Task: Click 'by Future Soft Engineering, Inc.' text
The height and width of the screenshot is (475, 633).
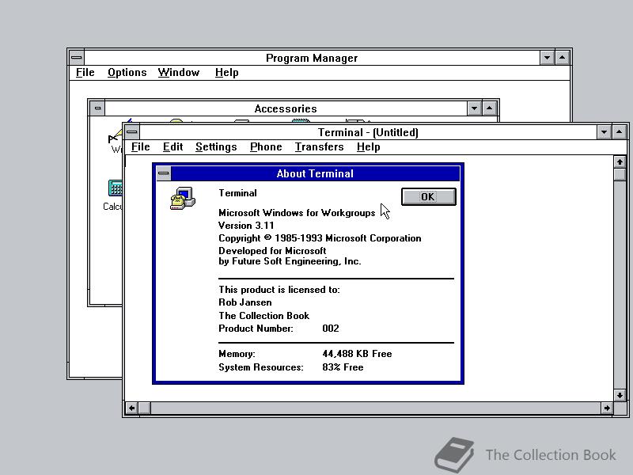Action: click(x=290, y=261)
